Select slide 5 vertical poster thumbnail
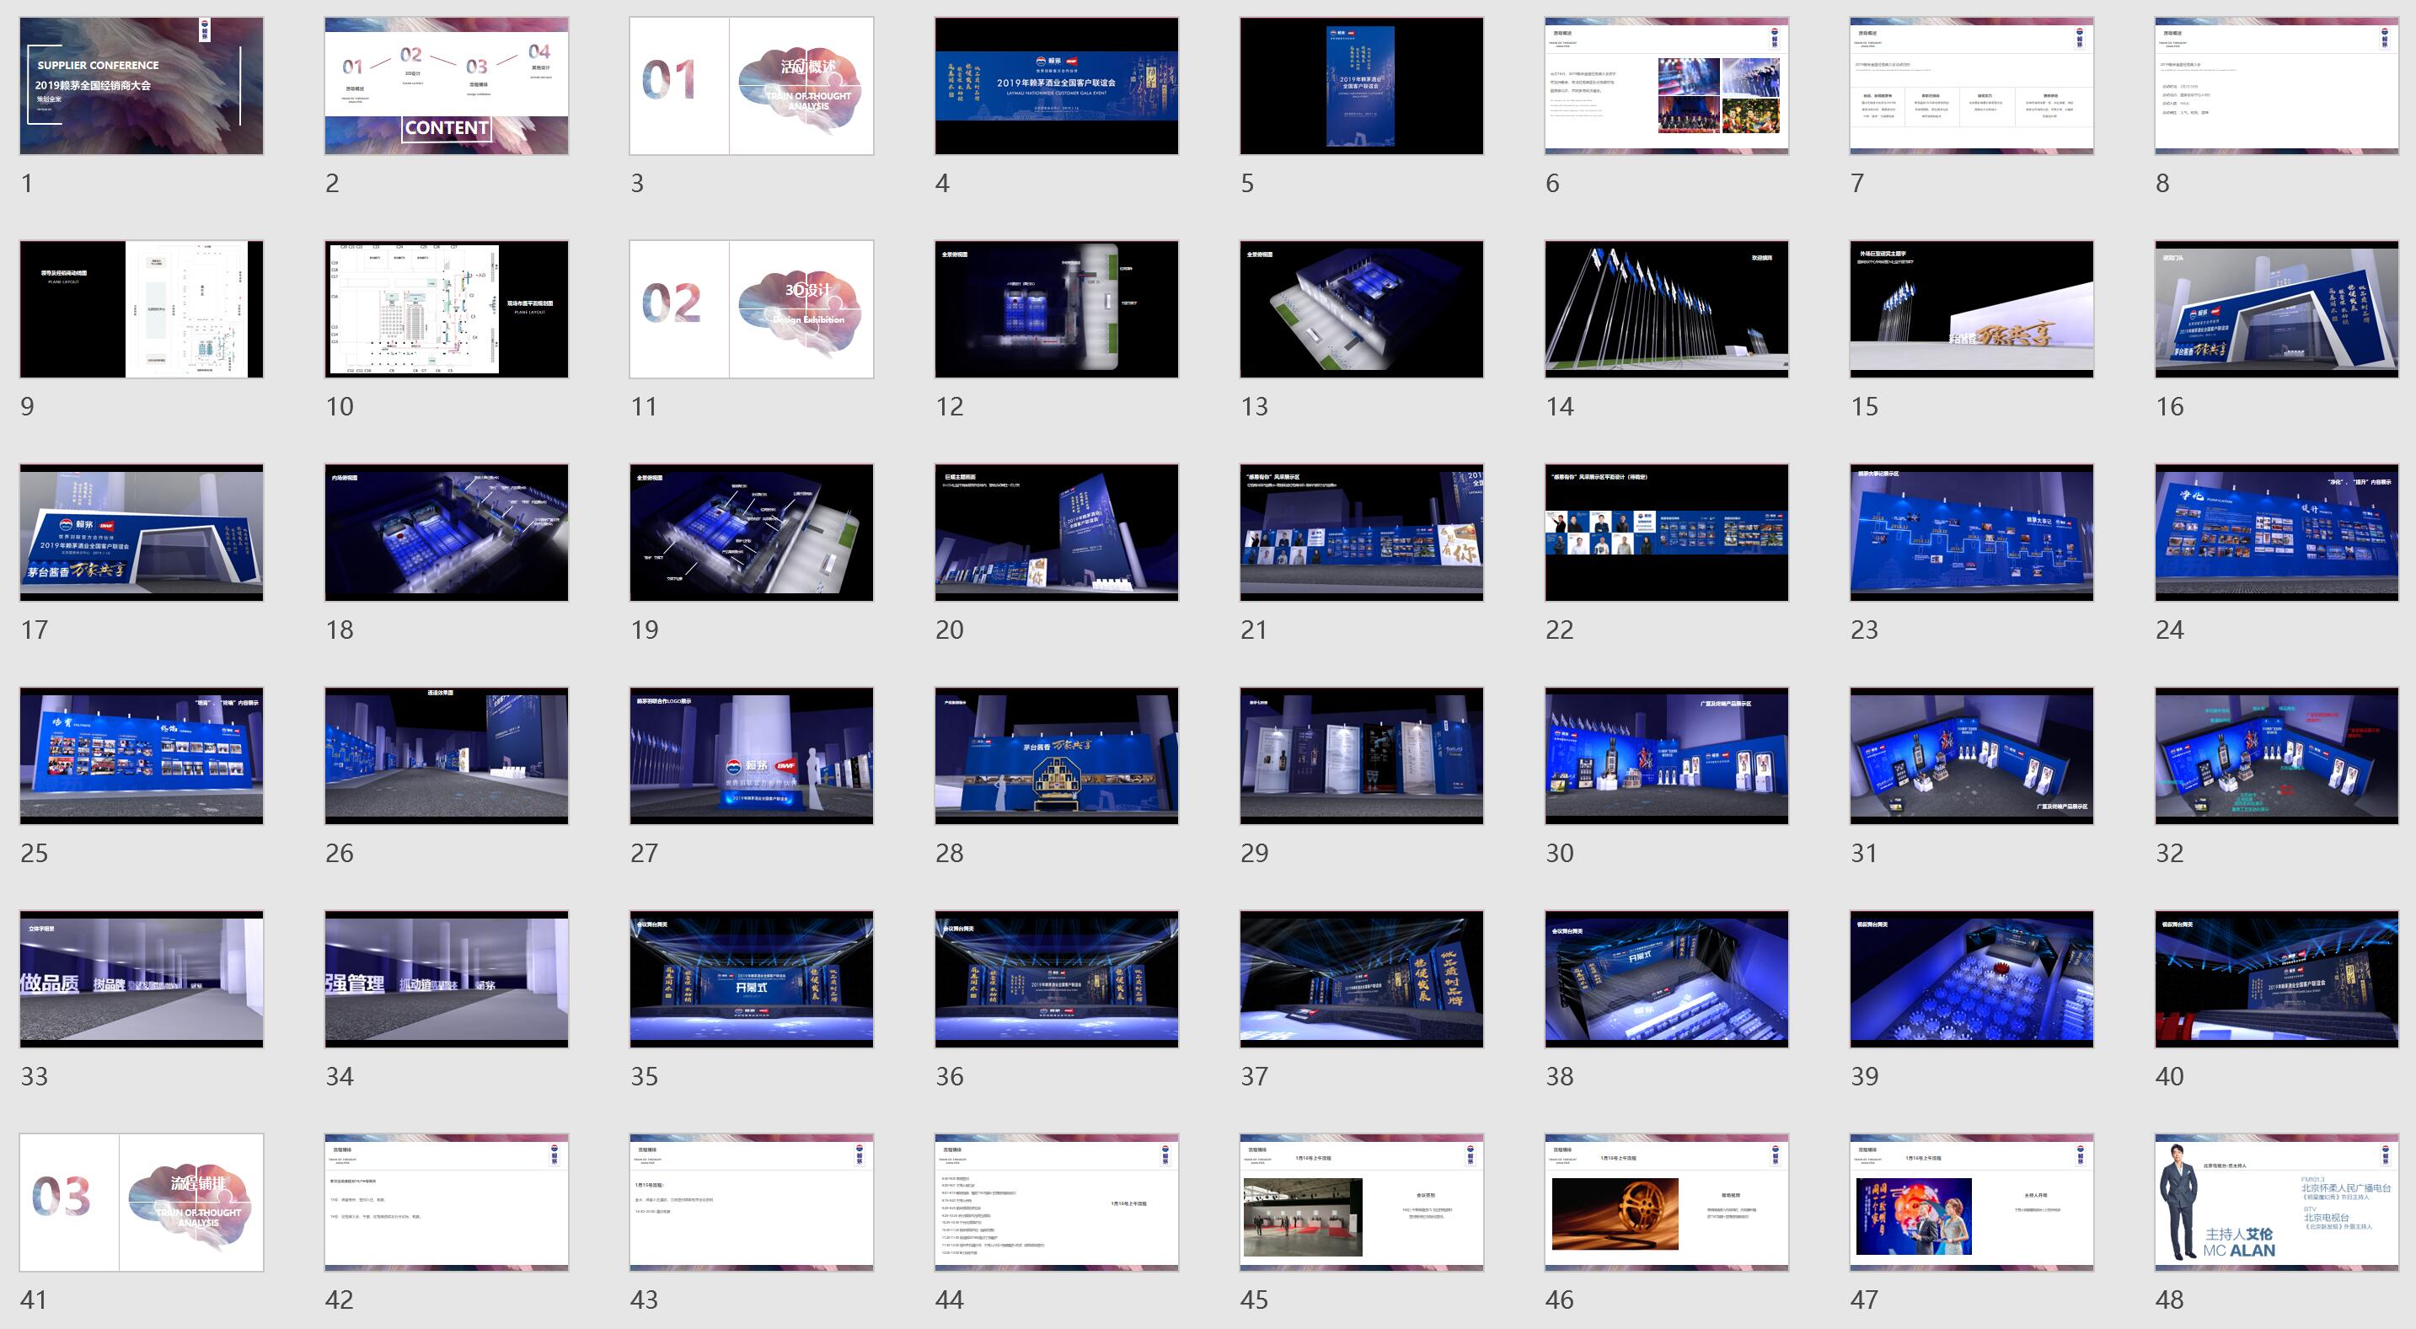 (1362, 85)
